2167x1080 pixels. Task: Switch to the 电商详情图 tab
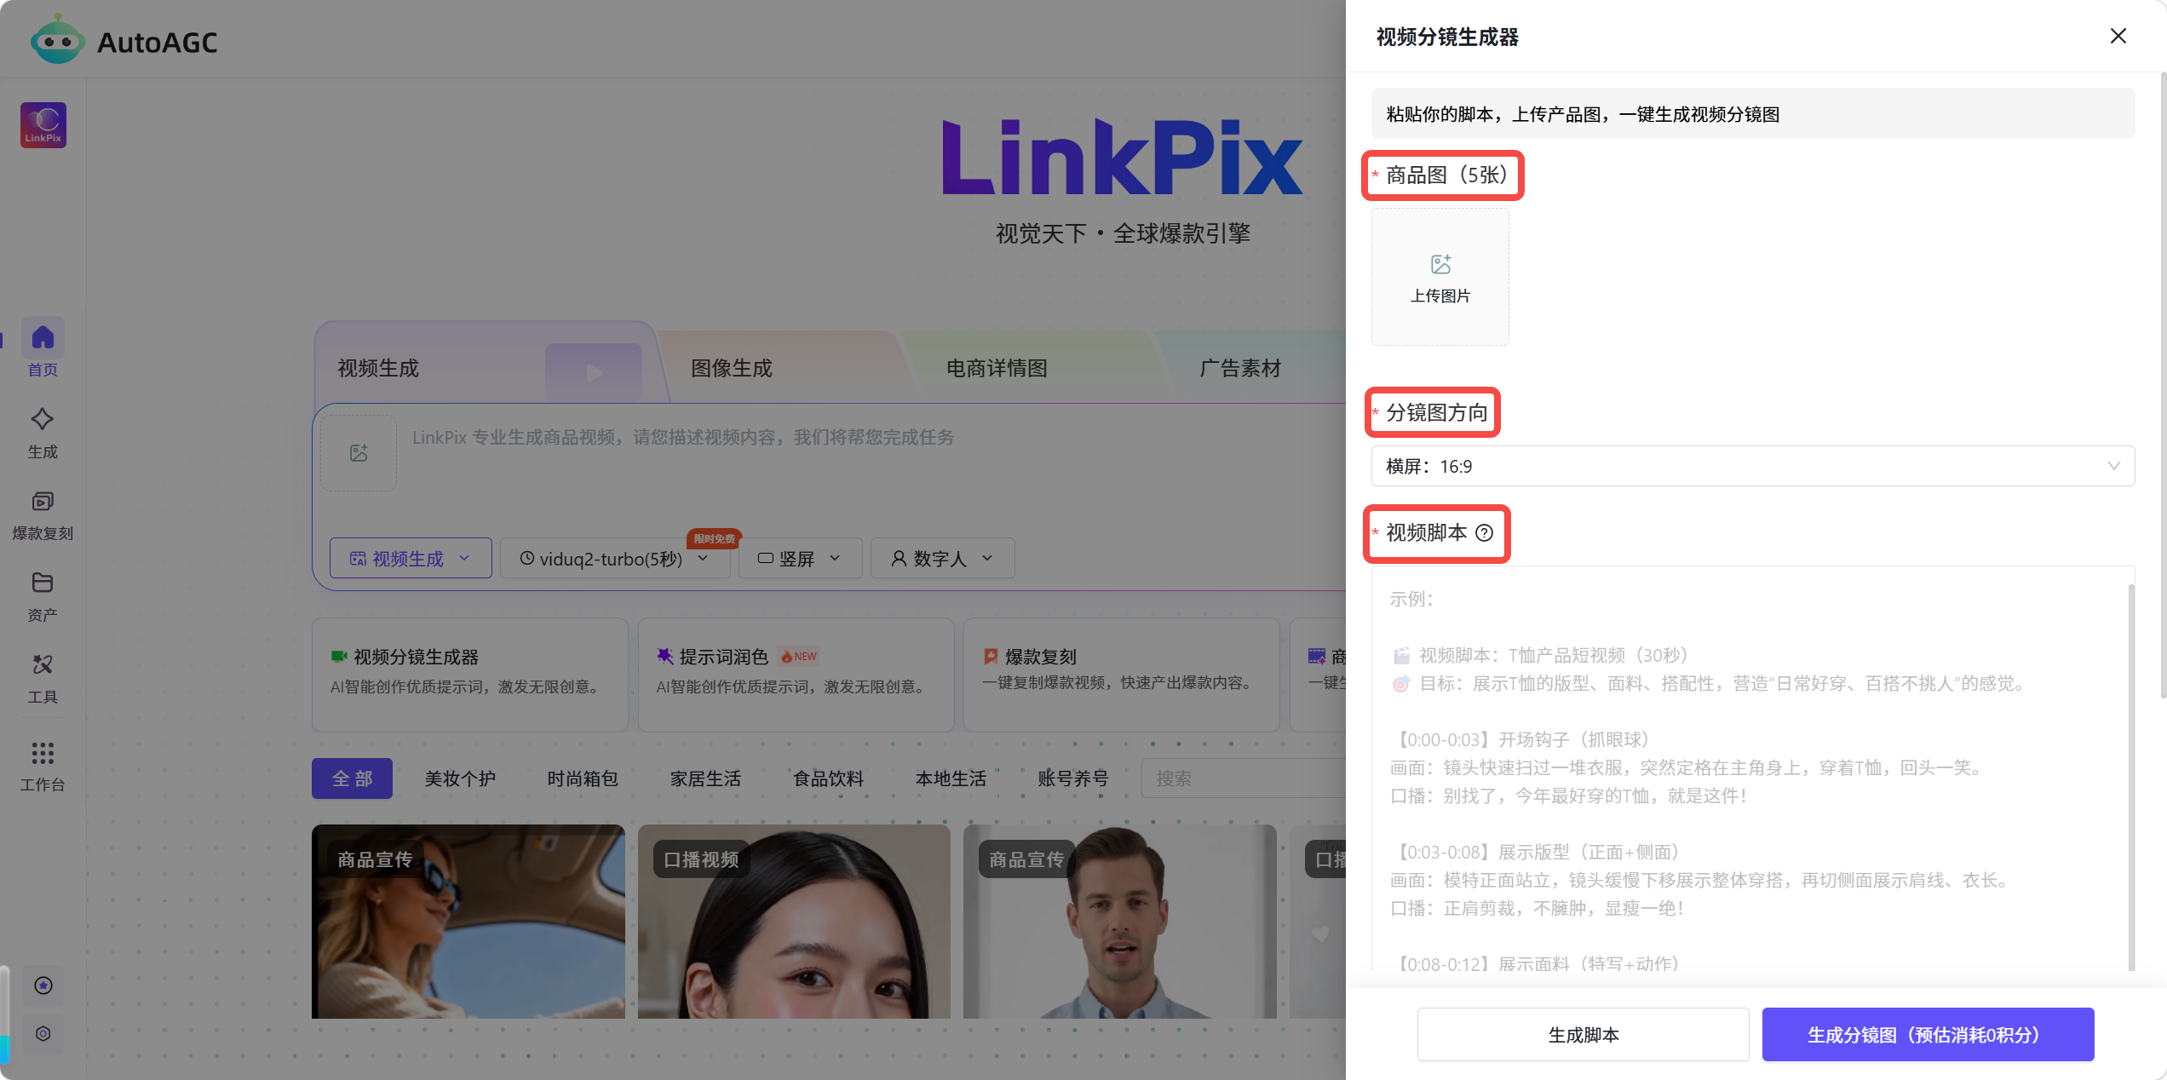[997, 369]
